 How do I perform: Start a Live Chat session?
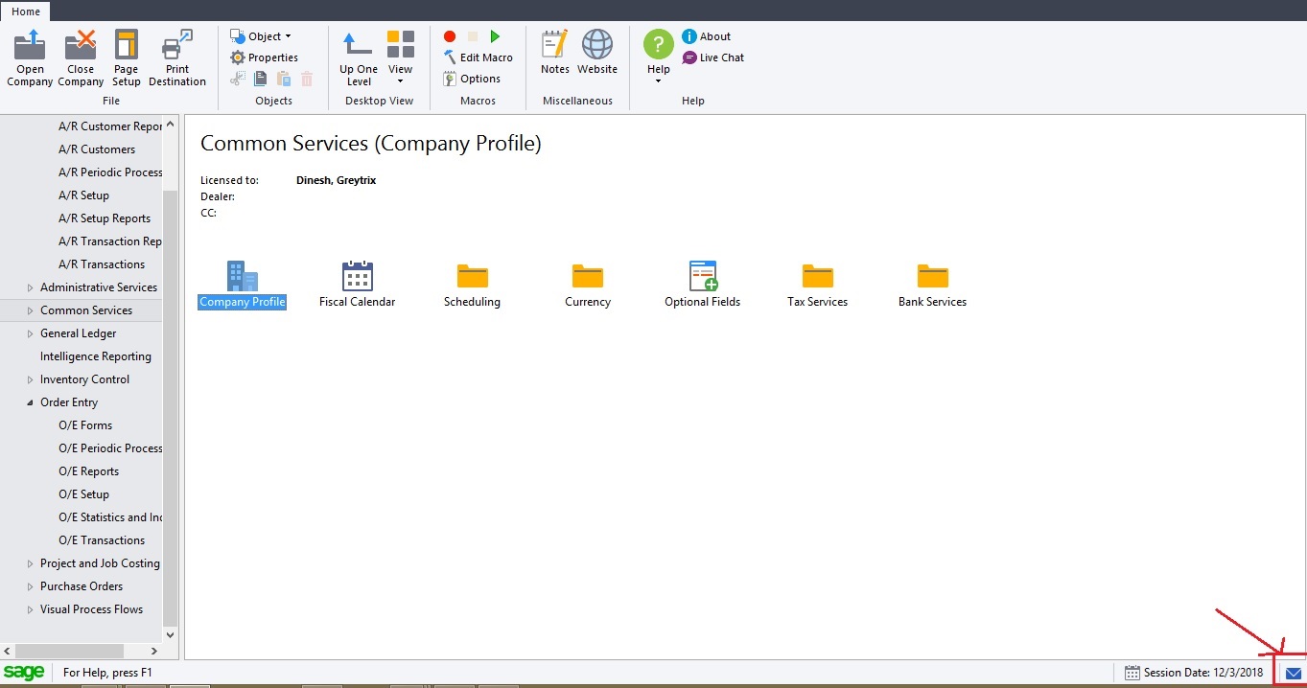tap(712, 57)
